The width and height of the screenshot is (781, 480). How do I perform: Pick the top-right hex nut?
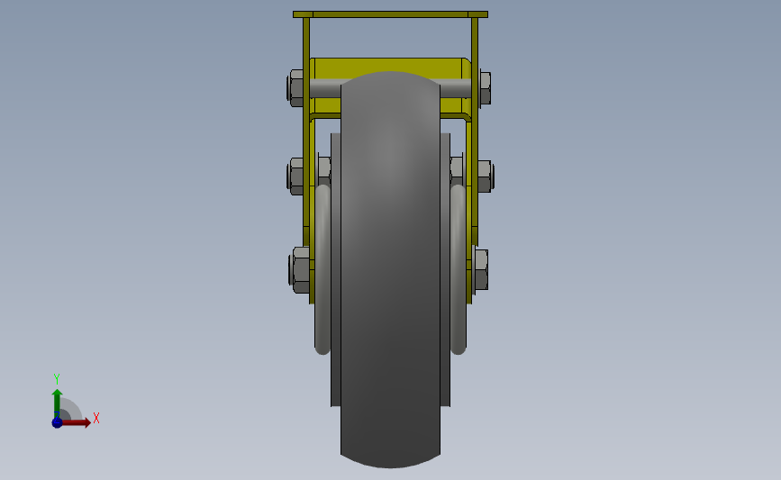click(x=486, y=88)
